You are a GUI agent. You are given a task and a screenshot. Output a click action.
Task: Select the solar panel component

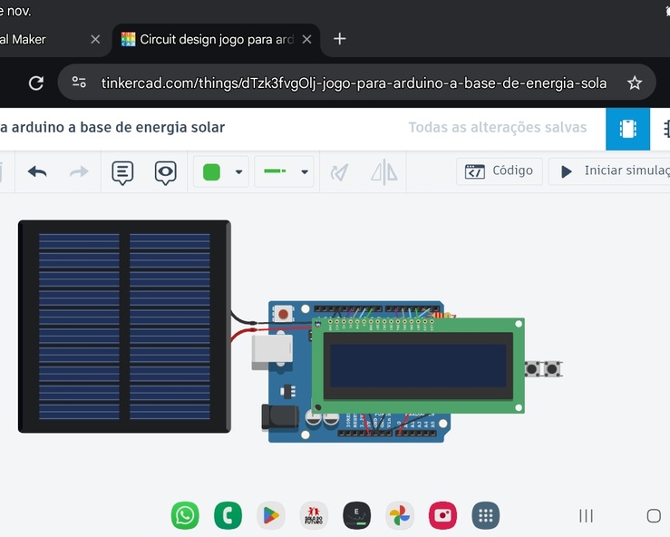coord(123,327)
